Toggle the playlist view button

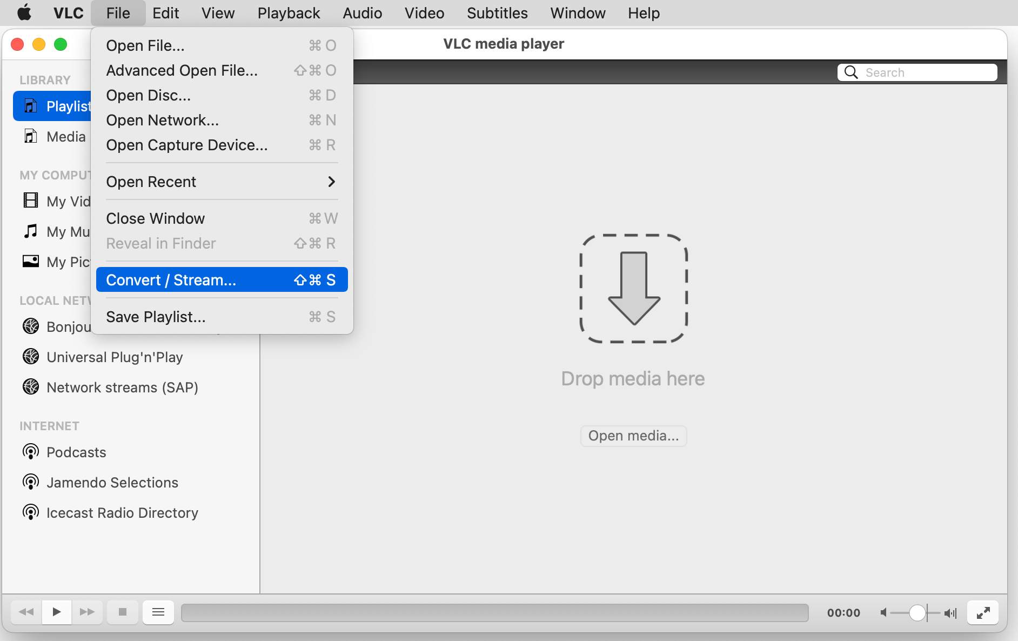point(158,612)
